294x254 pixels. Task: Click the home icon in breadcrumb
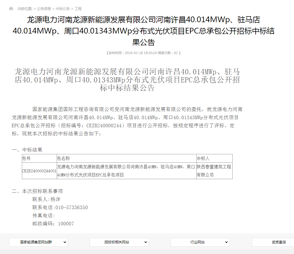11,8
